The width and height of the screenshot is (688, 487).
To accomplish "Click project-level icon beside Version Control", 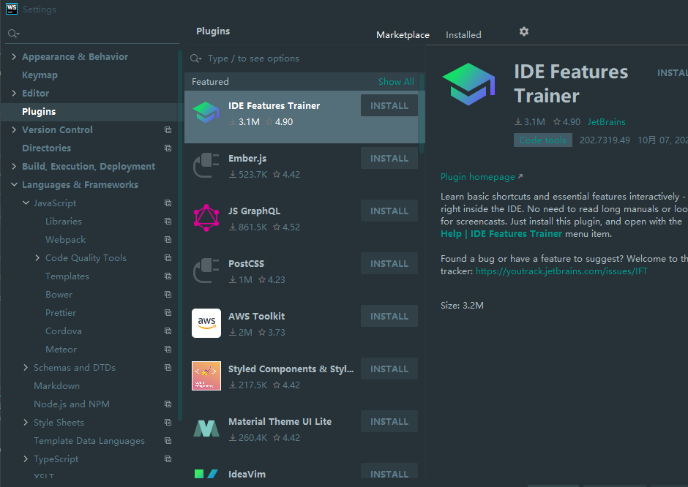I will 168,129.
